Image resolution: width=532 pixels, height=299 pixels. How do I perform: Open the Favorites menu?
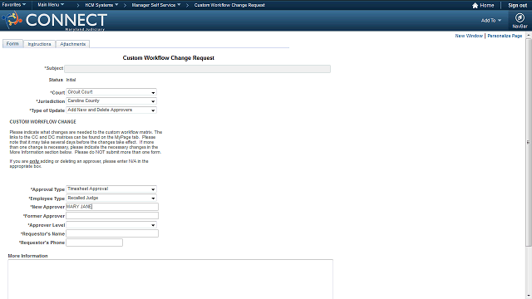(x=13, y=5)
